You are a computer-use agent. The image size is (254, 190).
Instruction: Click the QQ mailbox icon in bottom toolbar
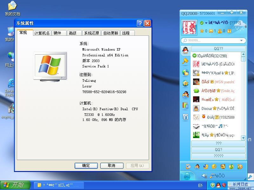(x=188, y=167)
